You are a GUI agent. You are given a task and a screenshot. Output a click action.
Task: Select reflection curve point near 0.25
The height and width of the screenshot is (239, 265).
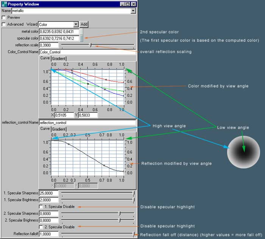[69, 144]
